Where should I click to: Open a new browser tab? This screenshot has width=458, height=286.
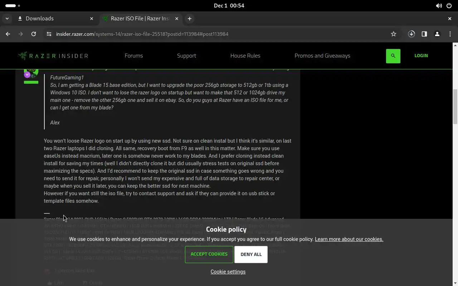pos(190,19)
